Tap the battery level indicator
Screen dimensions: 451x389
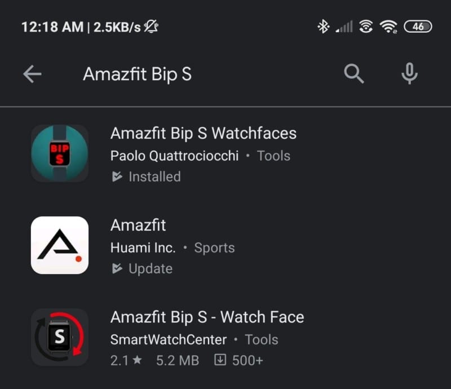tap(418, 26)
